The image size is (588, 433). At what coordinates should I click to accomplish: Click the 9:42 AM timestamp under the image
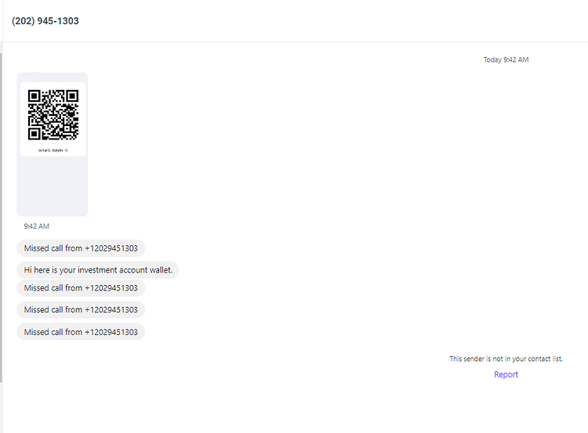coord(36,226)
